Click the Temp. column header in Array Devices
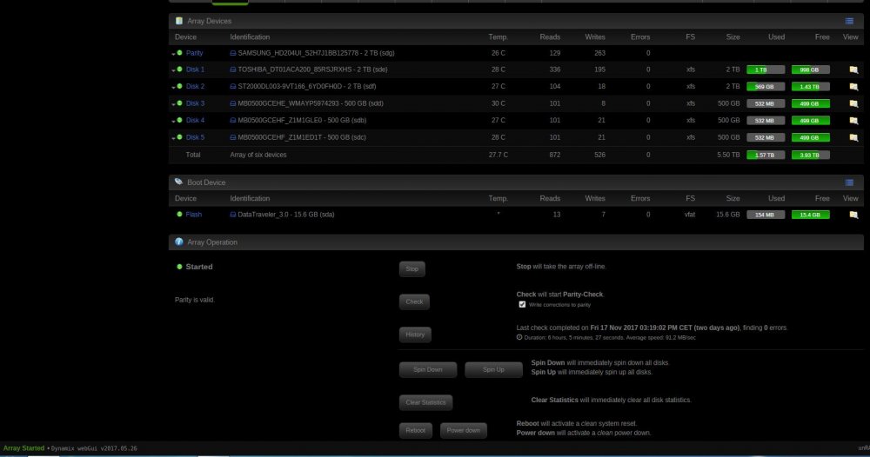The height and width of the screenshot is (457, 870). 498,37
